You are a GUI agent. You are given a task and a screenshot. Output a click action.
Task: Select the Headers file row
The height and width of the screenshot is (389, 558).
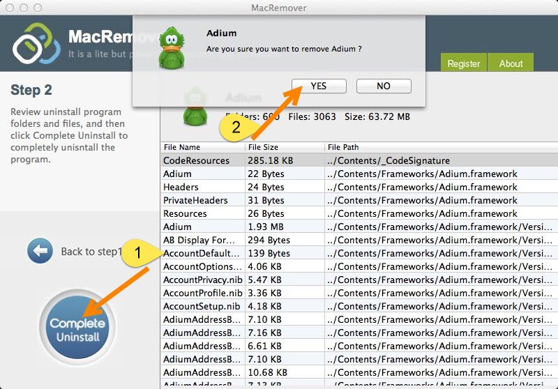point(359,187)
